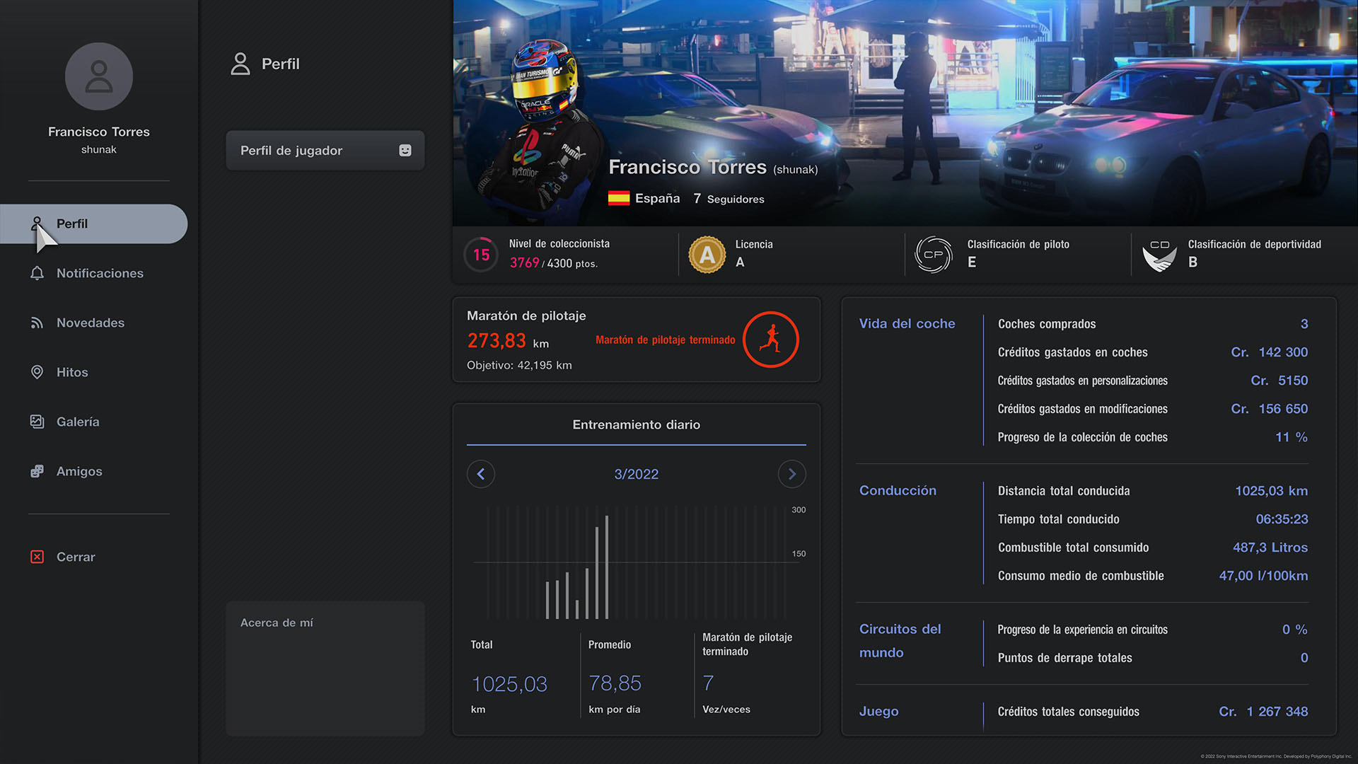Screen dimensions: 1358x764
Task: Click the Hitos location pin icon
Action: (37, 372)
